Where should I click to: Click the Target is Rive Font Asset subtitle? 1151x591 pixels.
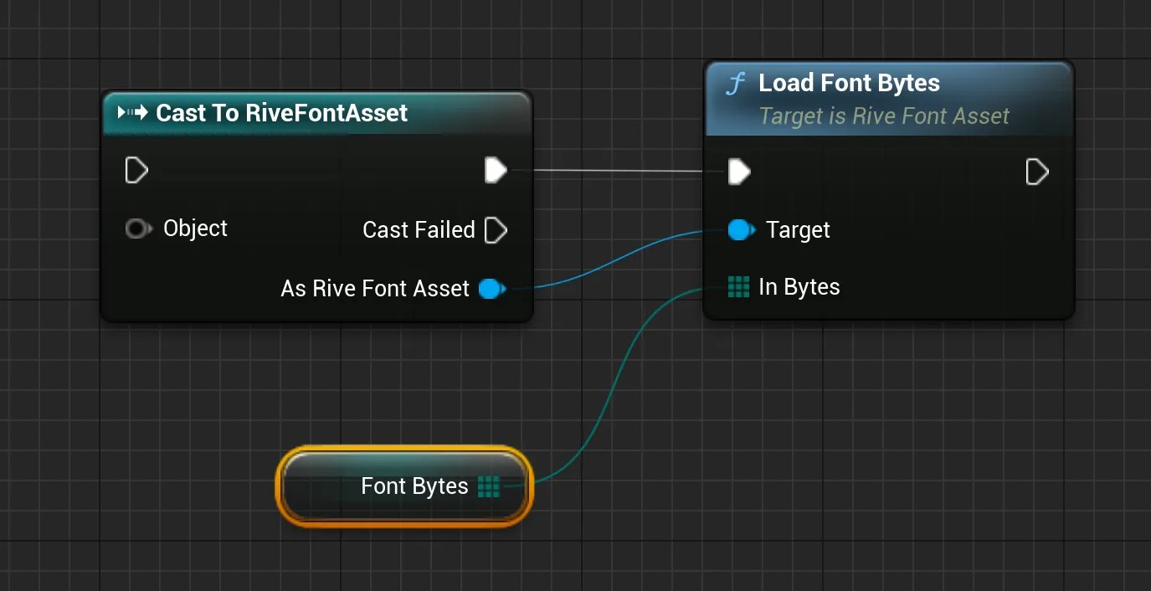click(884, 116)
